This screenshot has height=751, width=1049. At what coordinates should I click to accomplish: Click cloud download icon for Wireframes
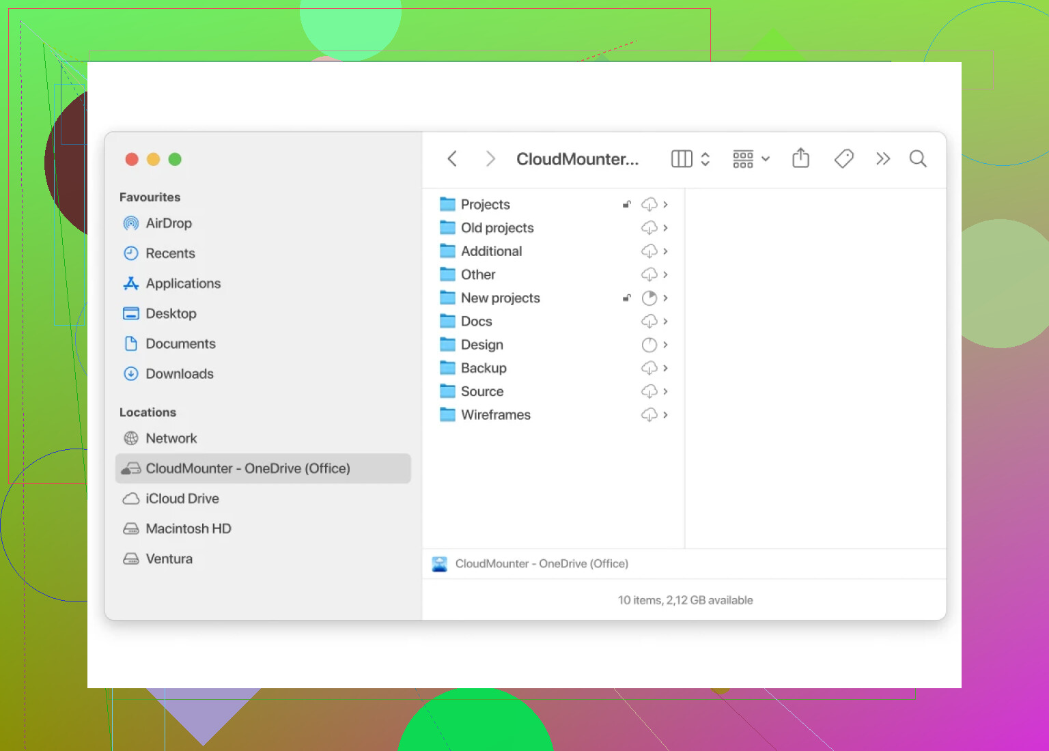tap(649, 414)
